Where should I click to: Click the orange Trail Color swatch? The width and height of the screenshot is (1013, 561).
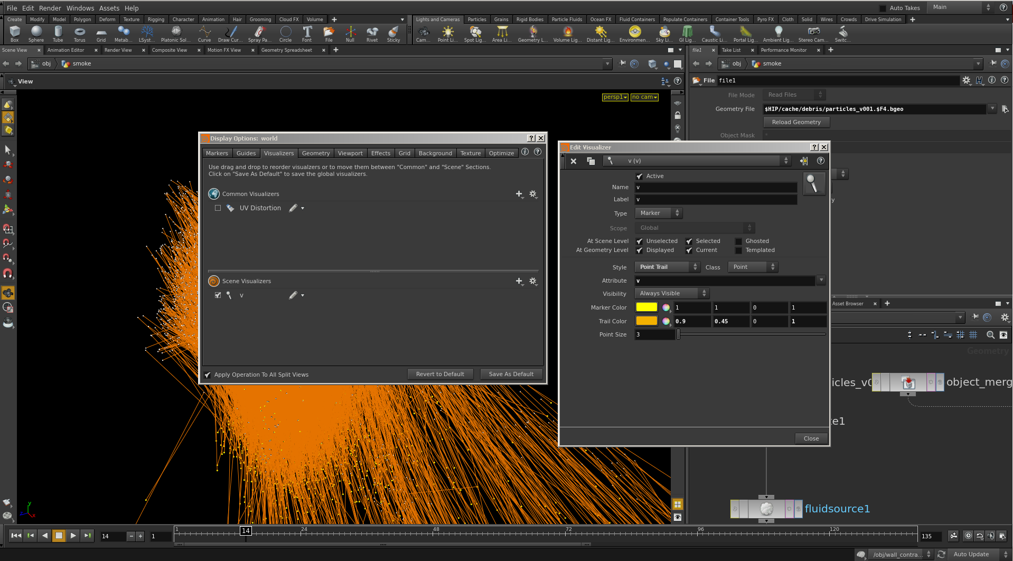pos(646,321)
